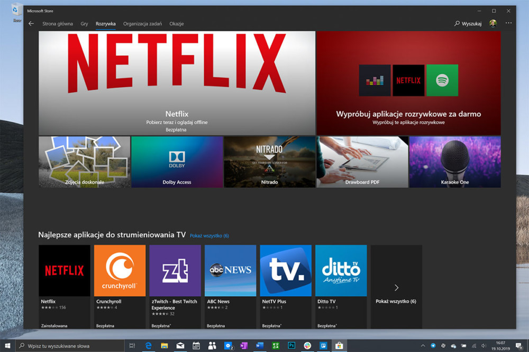Open Netflix app icon in TV streaming list
Image resolution: width=529 pixels, height=352 pixels.
click(x=65, y=271)
